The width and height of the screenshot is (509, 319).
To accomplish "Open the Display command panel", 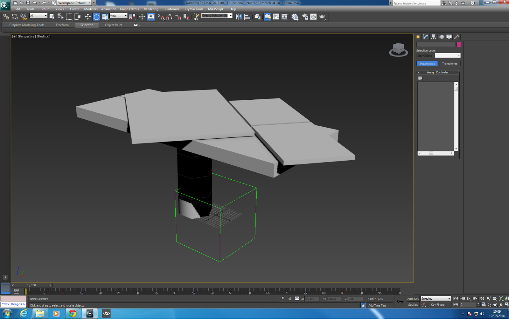I will click(449, 37).
